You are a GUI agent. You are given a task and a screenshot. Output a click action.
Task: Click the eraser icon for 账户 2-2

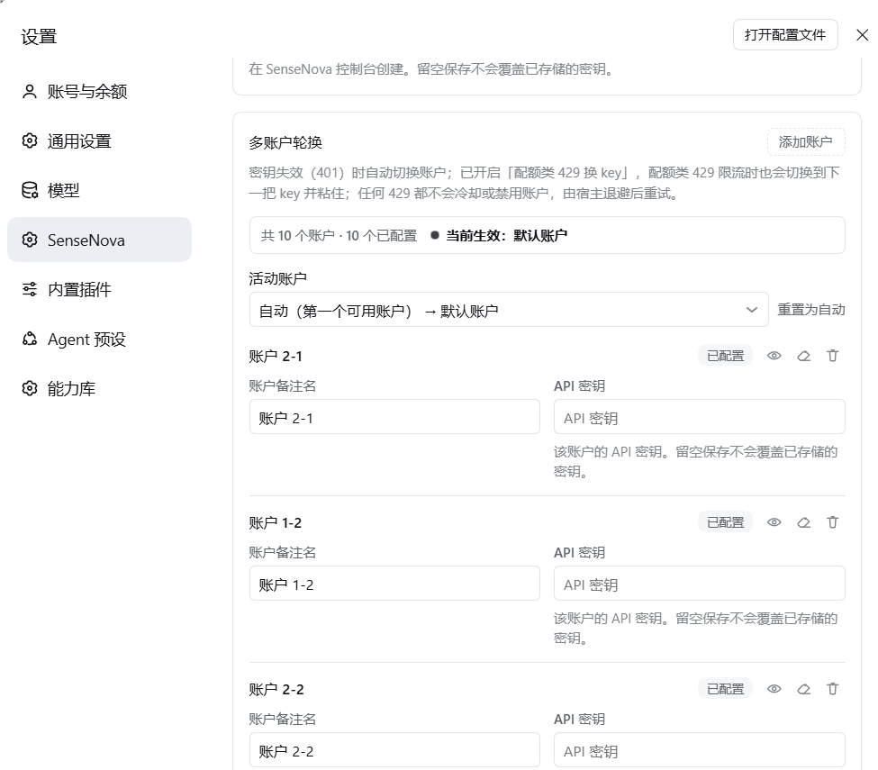[803, 689]
